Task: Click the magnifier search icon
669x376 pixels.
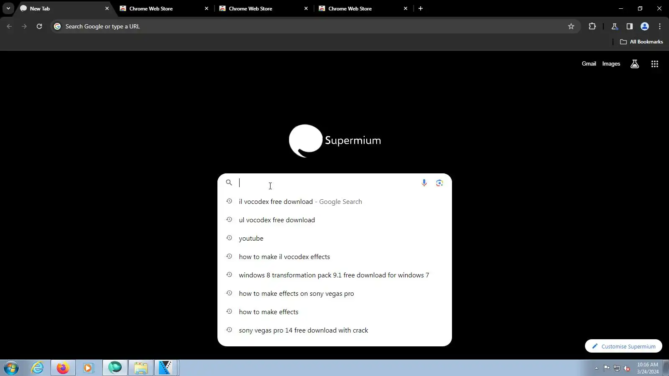Action: coord(229,183)
